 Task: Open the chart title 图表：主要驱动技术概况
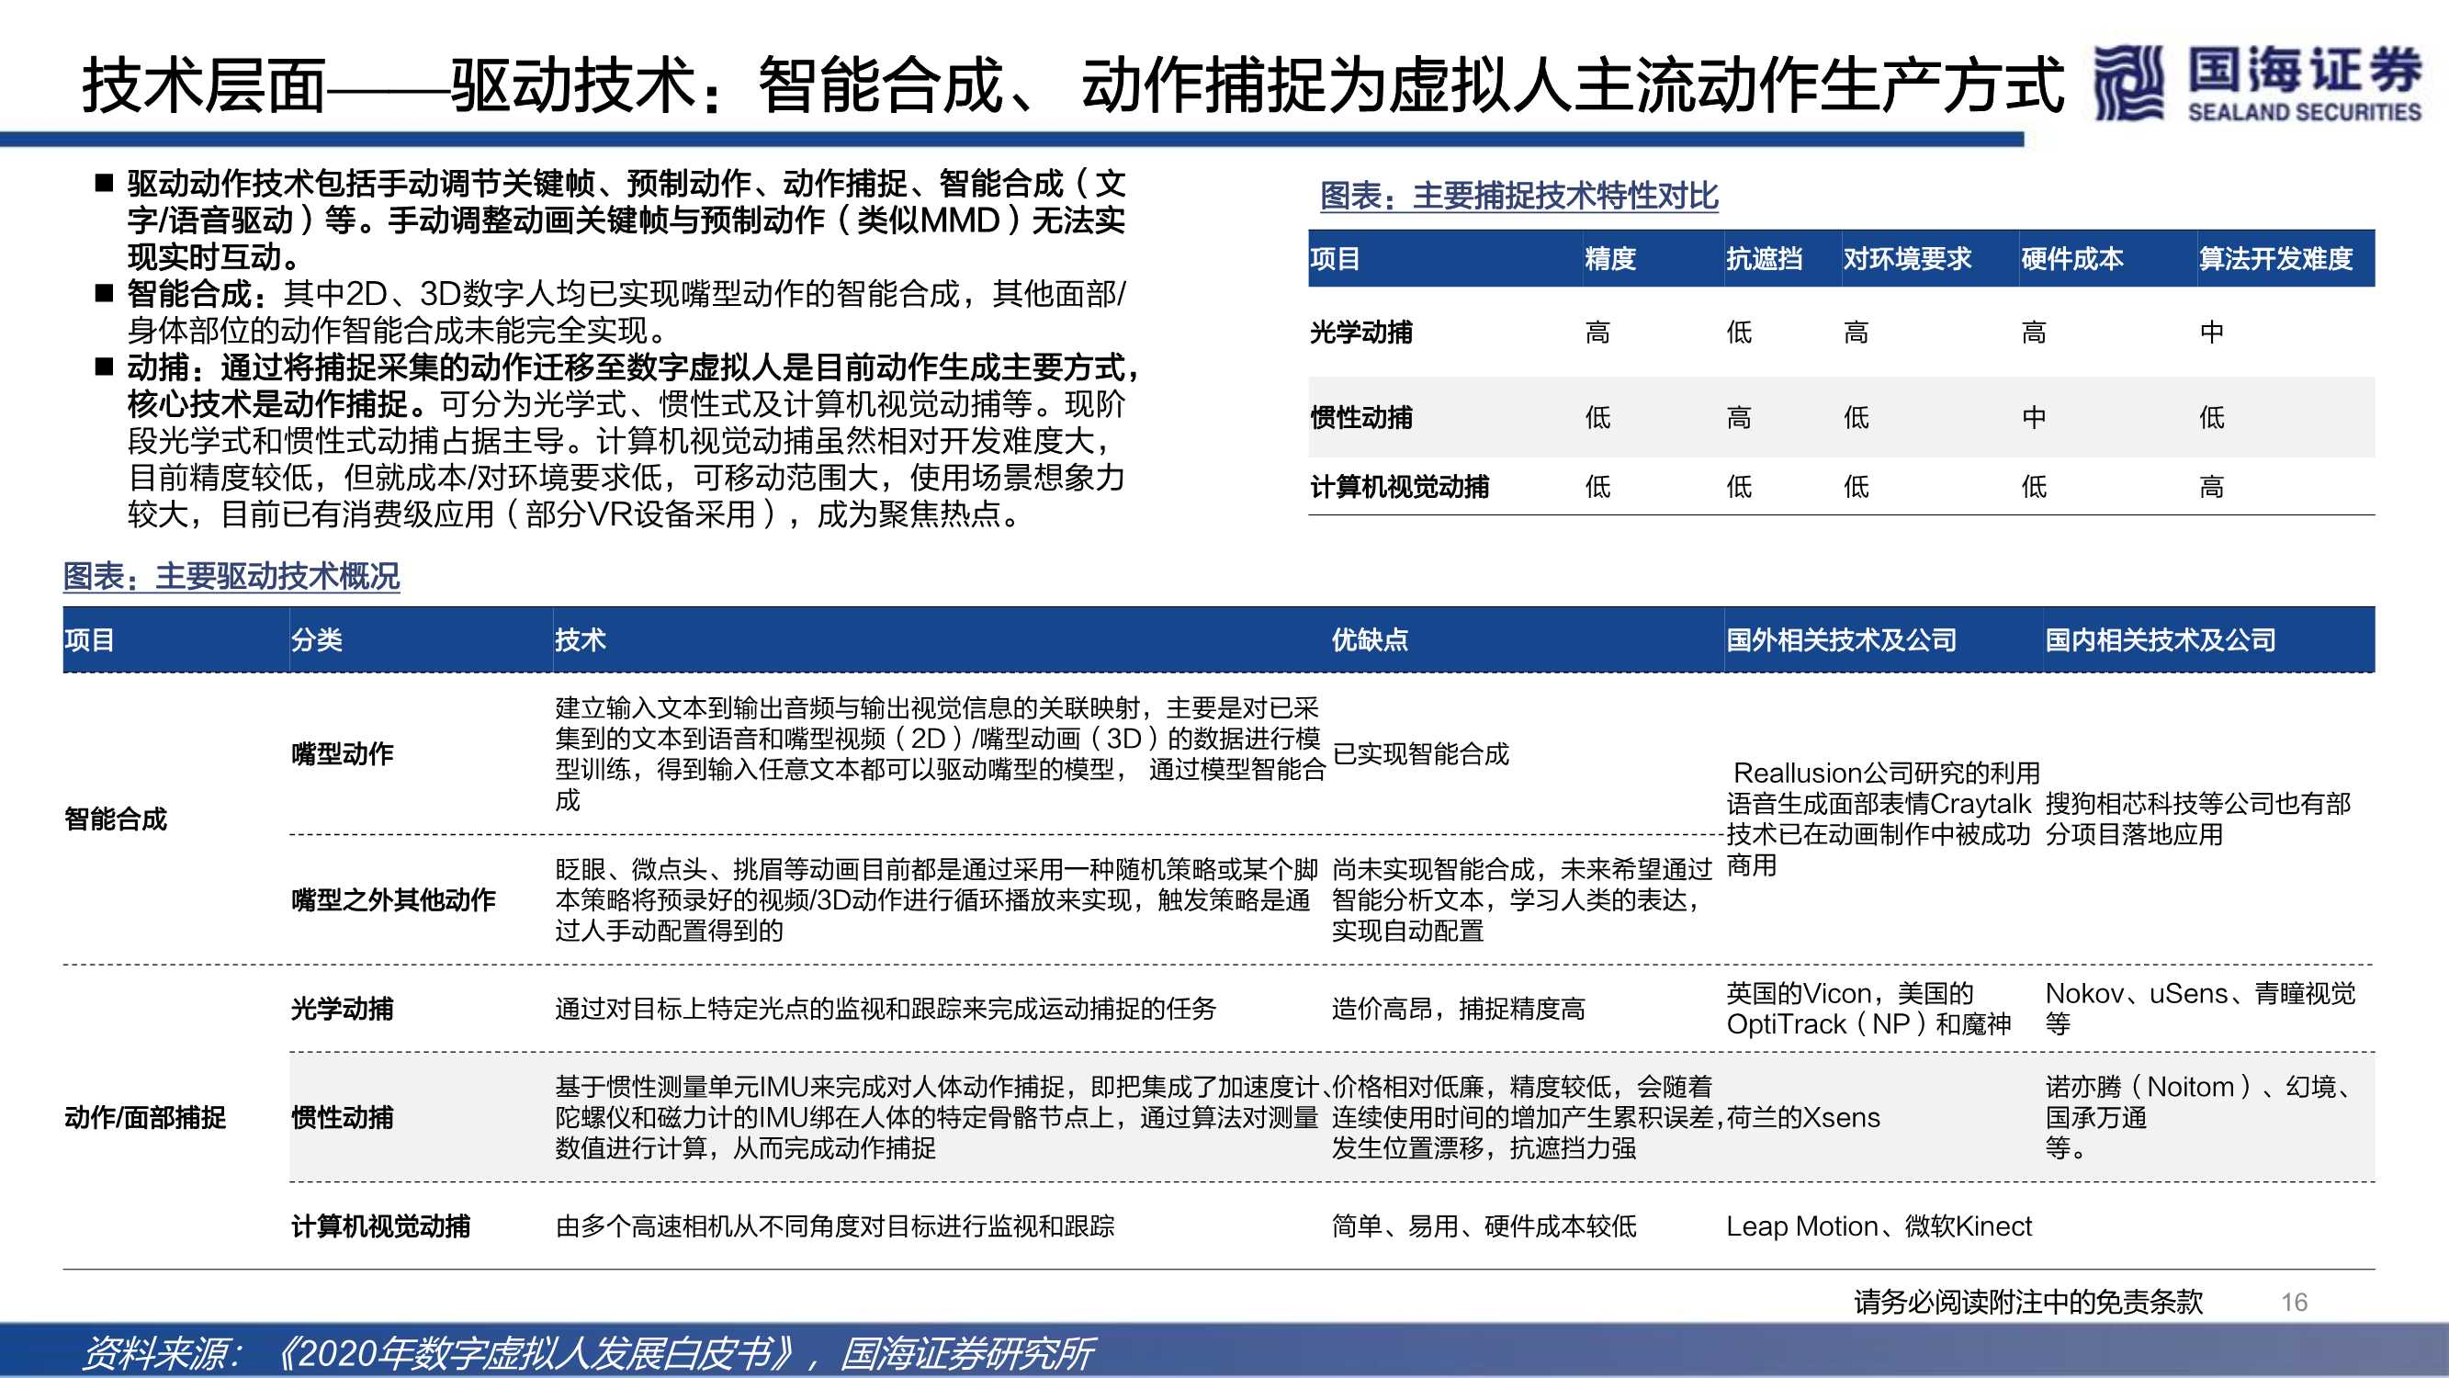pyautogui.click(x=231, y=576)
